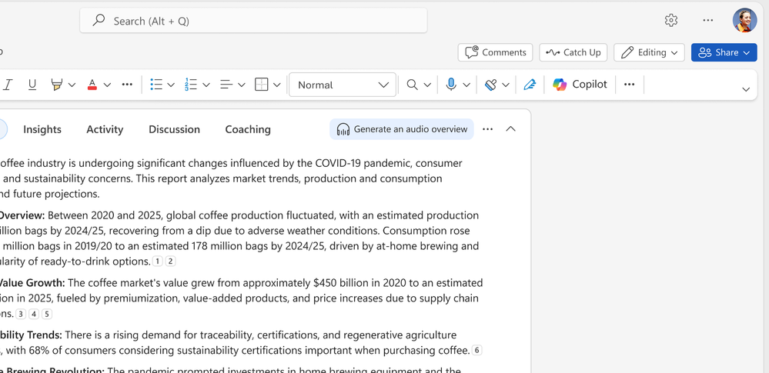
Task: Switch to the Discussion tab
Action: pyautogui.click(x=174, y=129)
